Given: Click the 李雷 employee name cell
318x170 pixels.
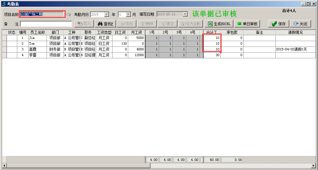Looking at the screenshot, I should pos(37,55).
